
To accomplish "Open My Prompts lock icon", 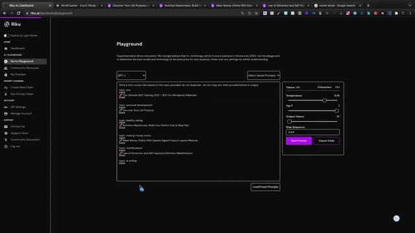I will pos(6,75).
